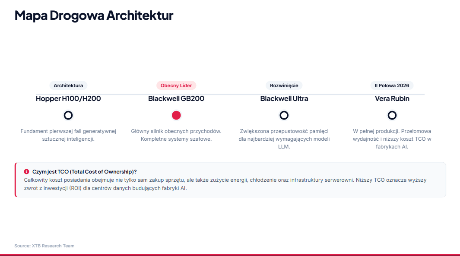Select the Vera Rubin timeline circle
The width and height of the screenshot is (460, 256).
tap(392, 115)
